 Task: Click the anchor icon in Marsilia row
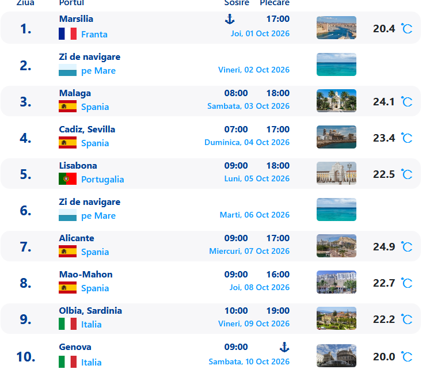[x=230, y=19]
